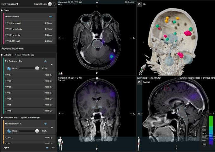Click the Coronal view label
215x152 pixels.
(x=61, y=80)
